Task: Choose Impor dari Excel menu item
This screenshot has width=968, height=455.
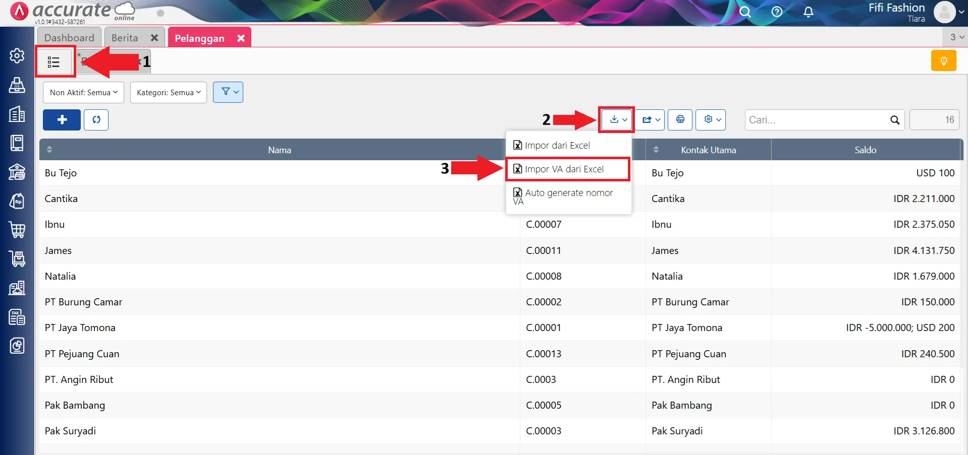Action: [x=557, y=146]
